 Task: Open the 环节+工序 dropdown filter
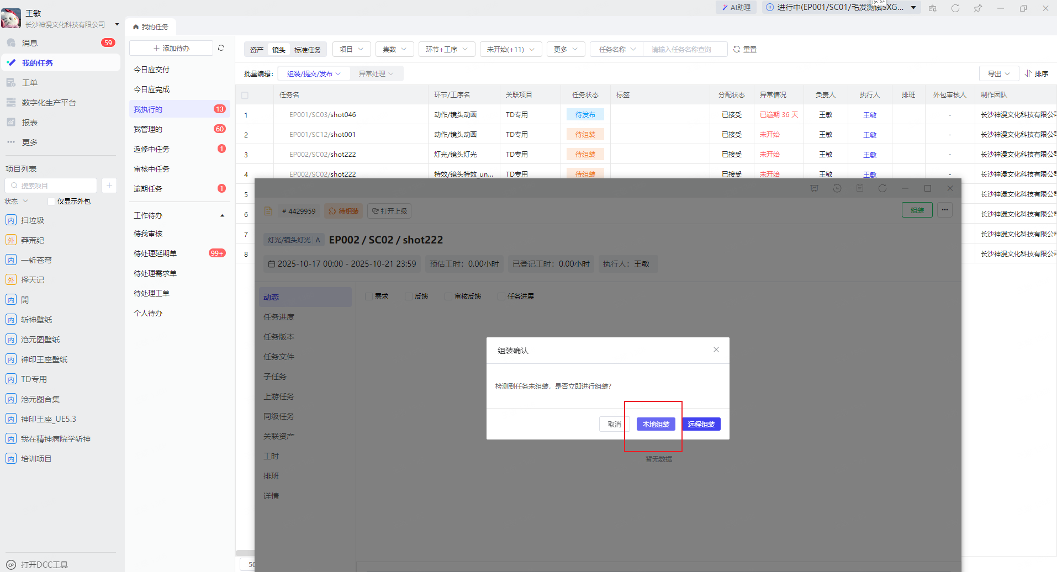tap(446, 49)
